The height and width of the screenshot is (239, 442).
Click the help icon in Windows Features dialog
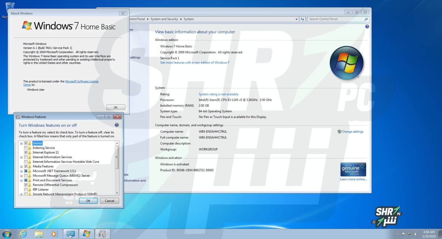117,125
